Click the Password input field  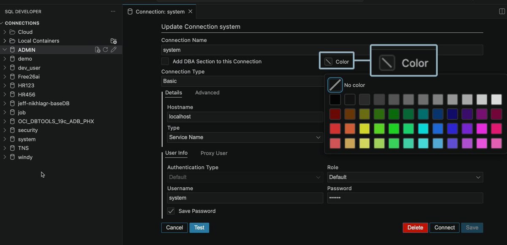(405, 198)
